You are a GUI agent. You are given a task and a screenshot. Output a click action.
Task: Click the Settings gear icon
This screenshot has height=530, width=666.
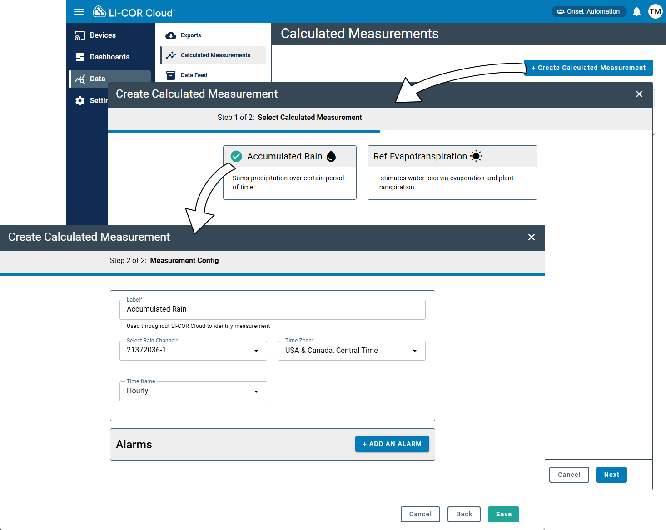80,101
